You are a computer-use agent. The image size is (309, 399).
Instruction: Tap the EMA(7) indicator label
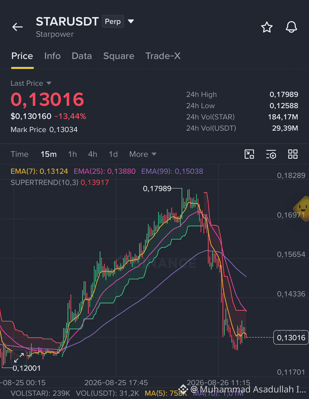(39, 171)
